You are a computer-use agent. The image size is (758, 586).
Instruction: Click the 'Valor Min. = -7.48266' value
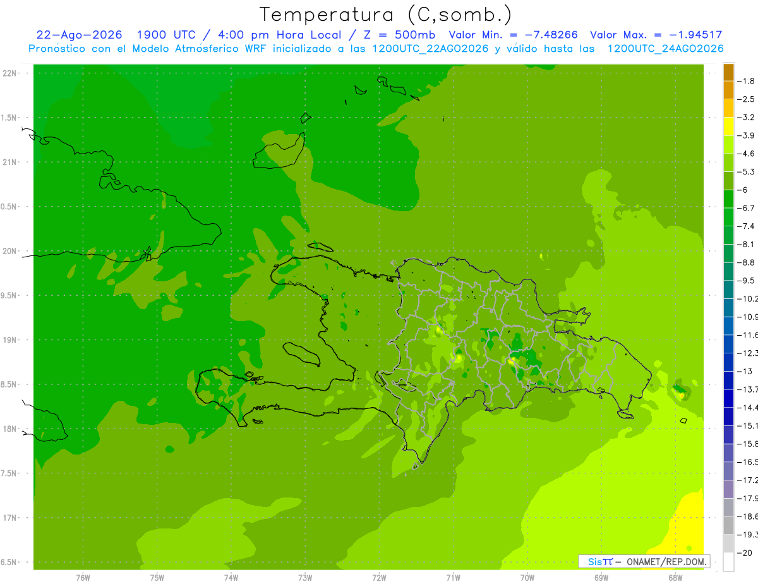tap(513, 35)
